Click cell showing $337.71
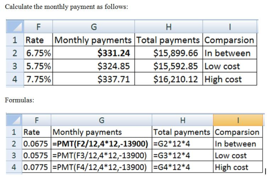The image size is (274, 179). point(93,79)
